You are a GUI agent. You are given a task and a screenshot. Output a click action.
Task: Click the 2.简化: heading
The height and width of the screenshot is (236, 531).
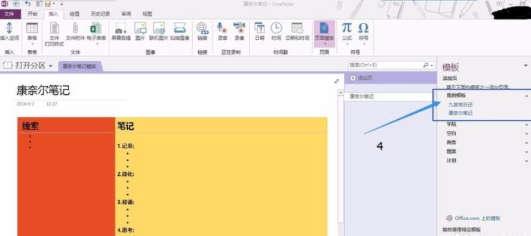(125, 174)
